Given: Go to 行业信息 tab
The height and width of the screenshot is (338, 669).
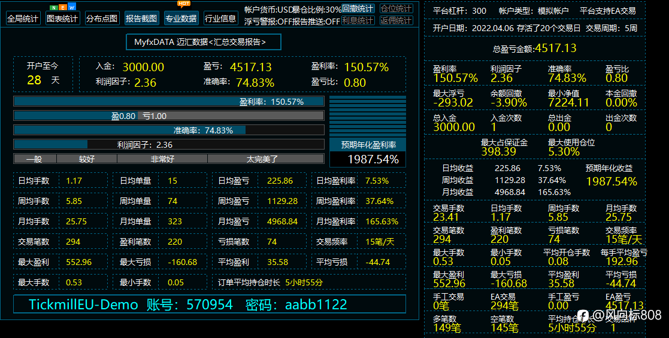Looking at the screenshot, I should click(220, 19).
